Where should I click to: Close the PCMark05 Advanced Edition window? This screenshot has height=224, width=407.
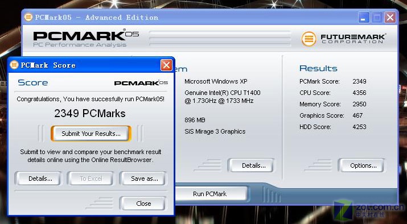pos(390,18)
